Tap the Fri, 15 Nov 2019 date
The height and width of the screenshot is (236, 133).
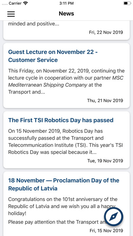click(x=106, y=231)
